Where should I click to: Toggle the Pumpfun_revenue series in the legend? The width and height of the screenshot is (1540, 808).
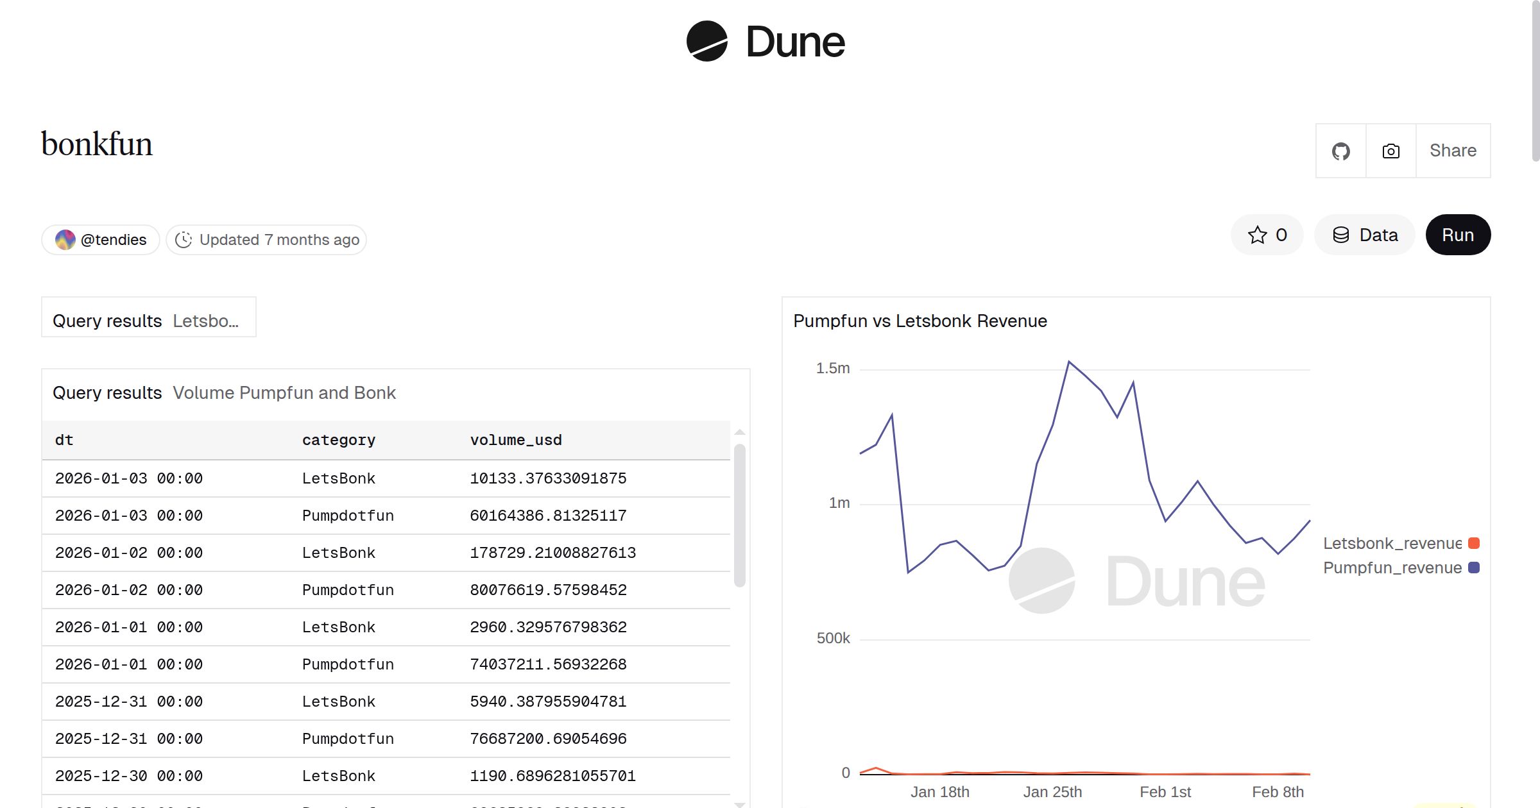point(1389,568)
